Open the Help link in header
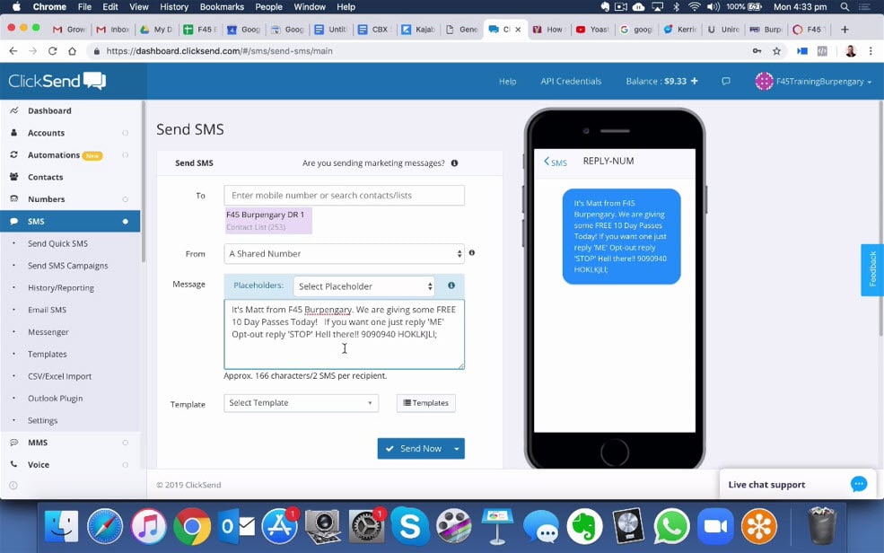The width and height of the screenshot is (884, 553). pos(507,81)
